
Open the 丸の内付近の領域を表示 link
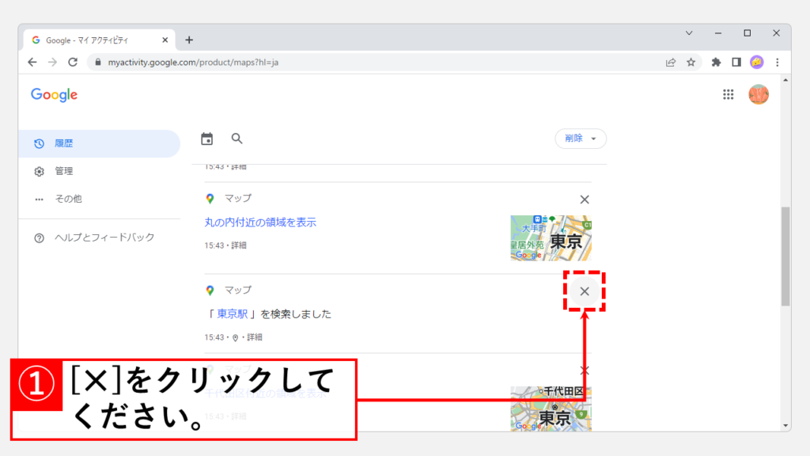click(260, 222)
